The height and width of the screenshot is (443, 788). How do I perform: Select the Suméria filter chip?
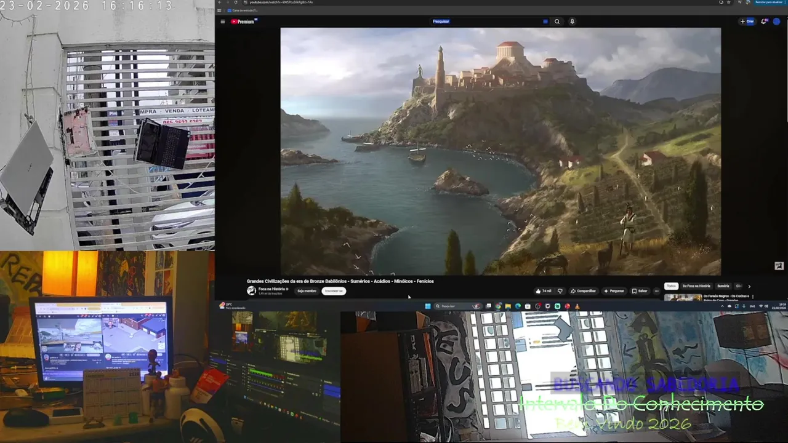click(x=723, y=286)
